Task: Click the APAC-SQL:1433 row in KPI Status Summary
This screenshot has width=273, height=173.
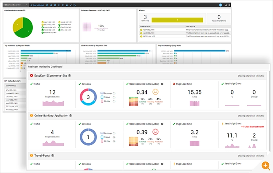Action: click(15, 90)
